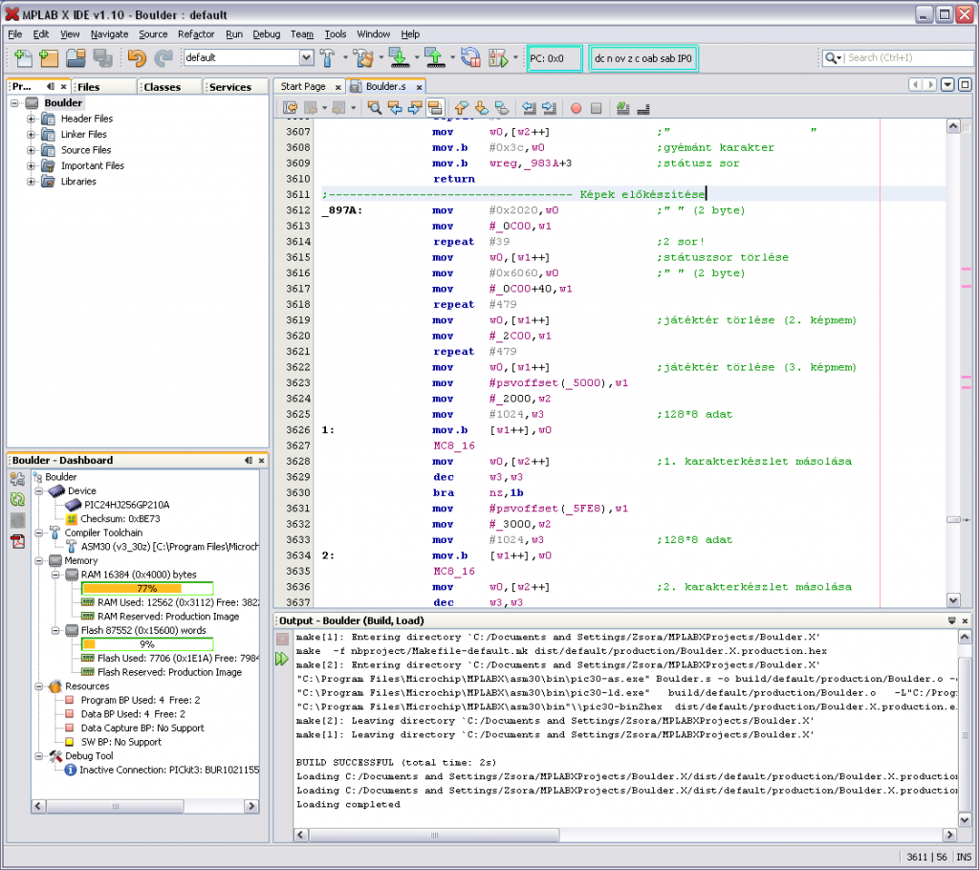
Task: Click inside the Search (Ctrl+I) field
Action: pos(903,58)
